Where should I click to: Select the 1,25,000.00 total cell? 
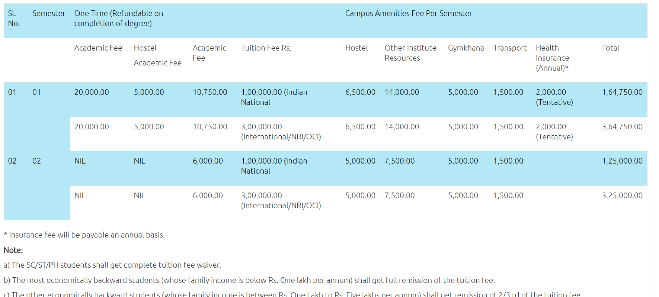(x=622, y=161)
